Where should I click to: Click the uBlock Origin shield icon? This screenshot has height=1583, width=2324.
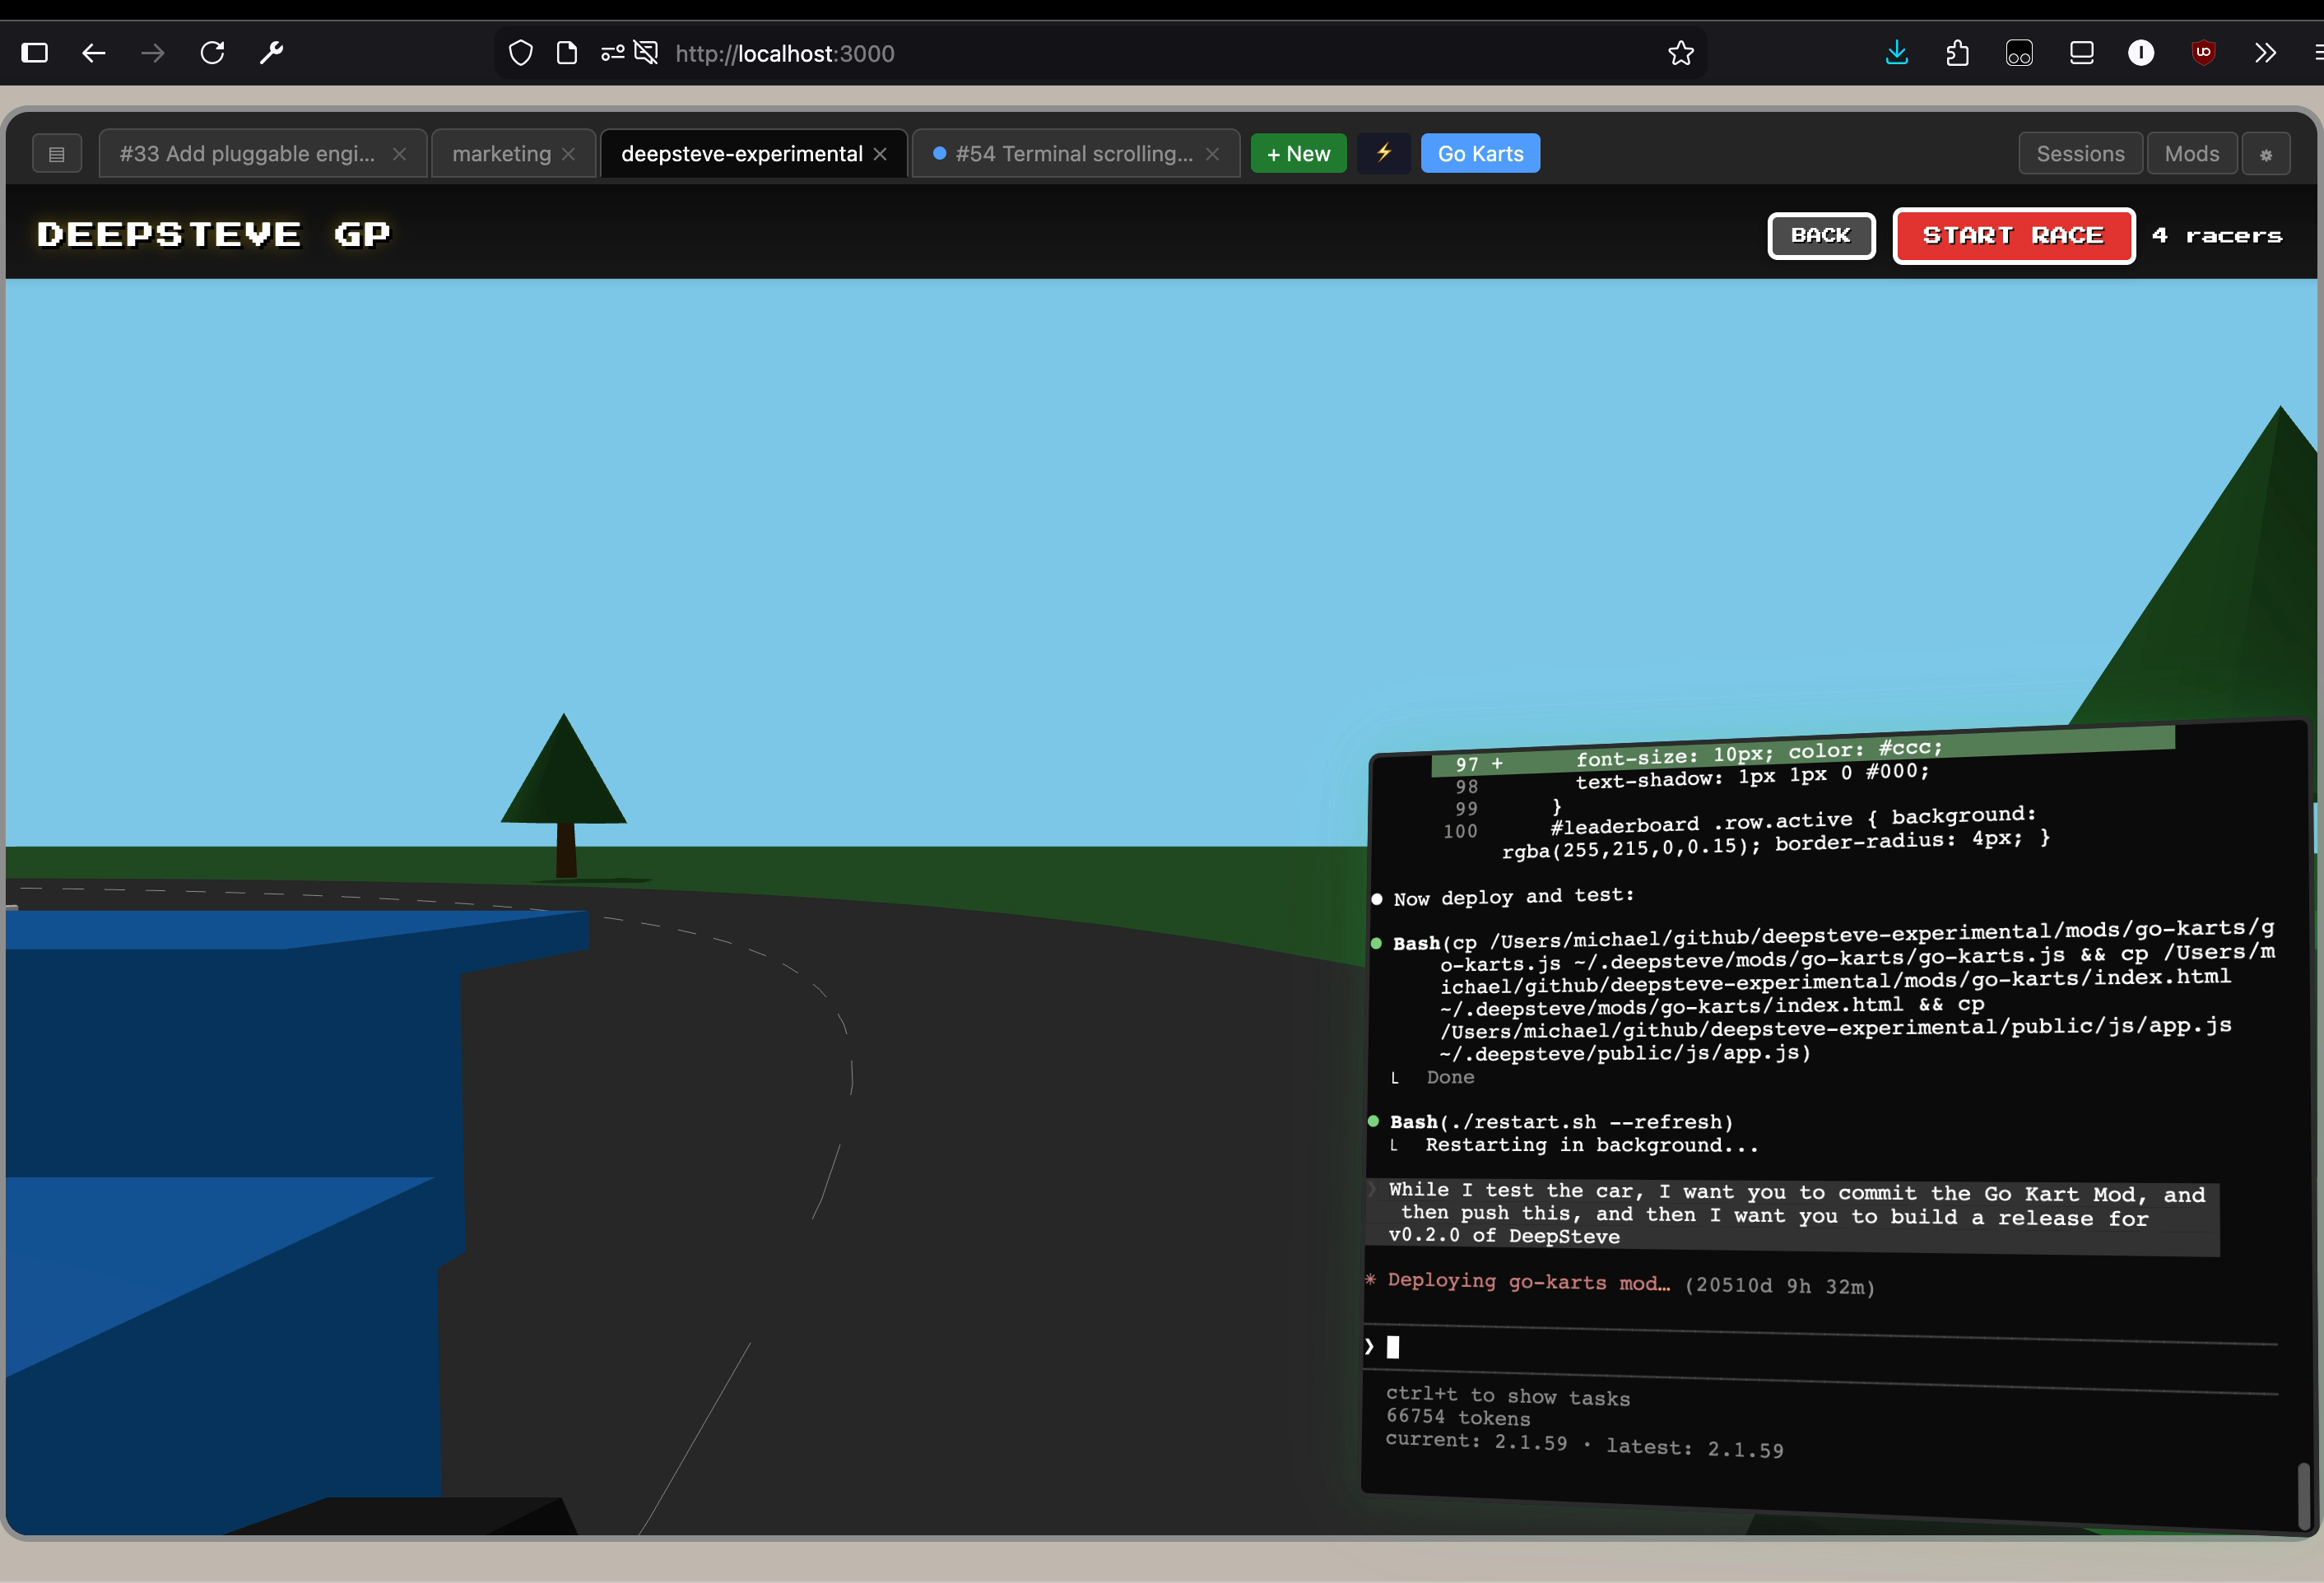(2203, 53)
